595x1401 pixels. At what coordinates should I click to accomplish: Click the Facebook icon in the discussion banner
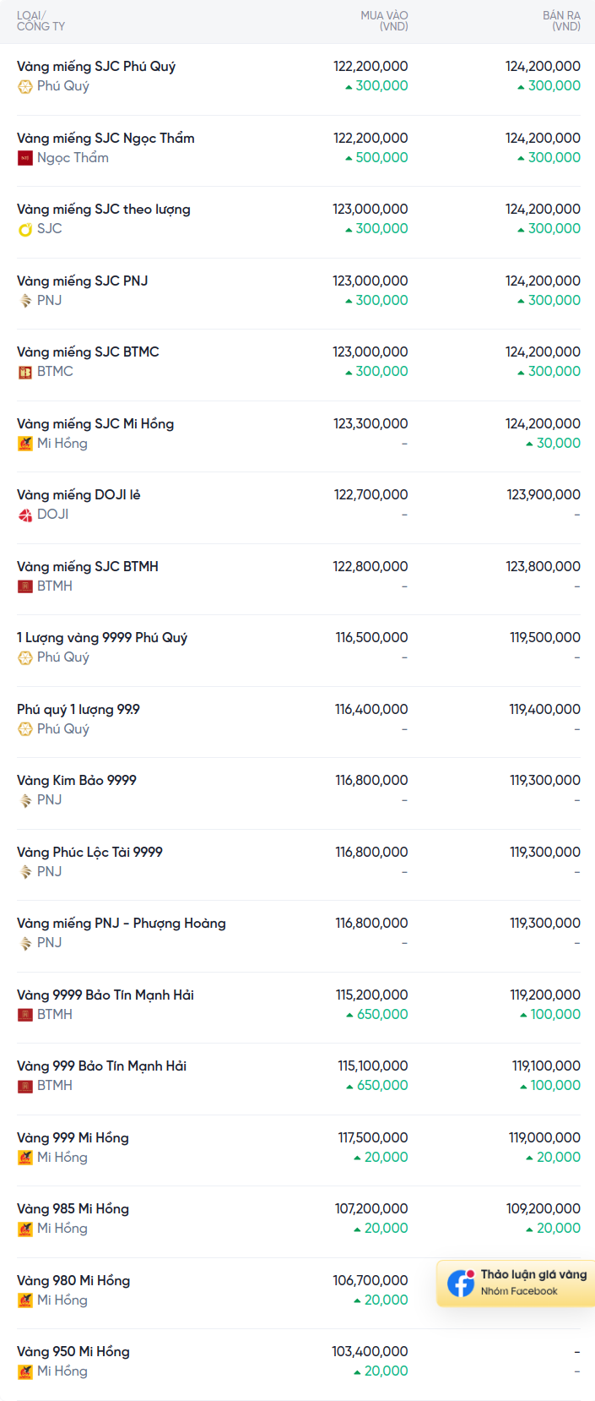(461, 1283)
